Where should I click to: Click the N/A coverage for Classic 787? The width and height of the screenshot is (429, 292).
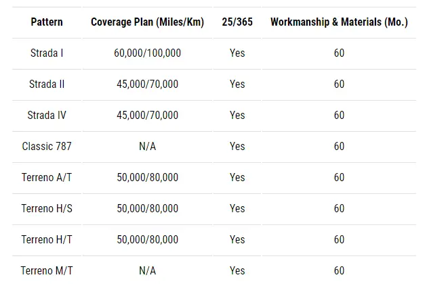[148, 147]
